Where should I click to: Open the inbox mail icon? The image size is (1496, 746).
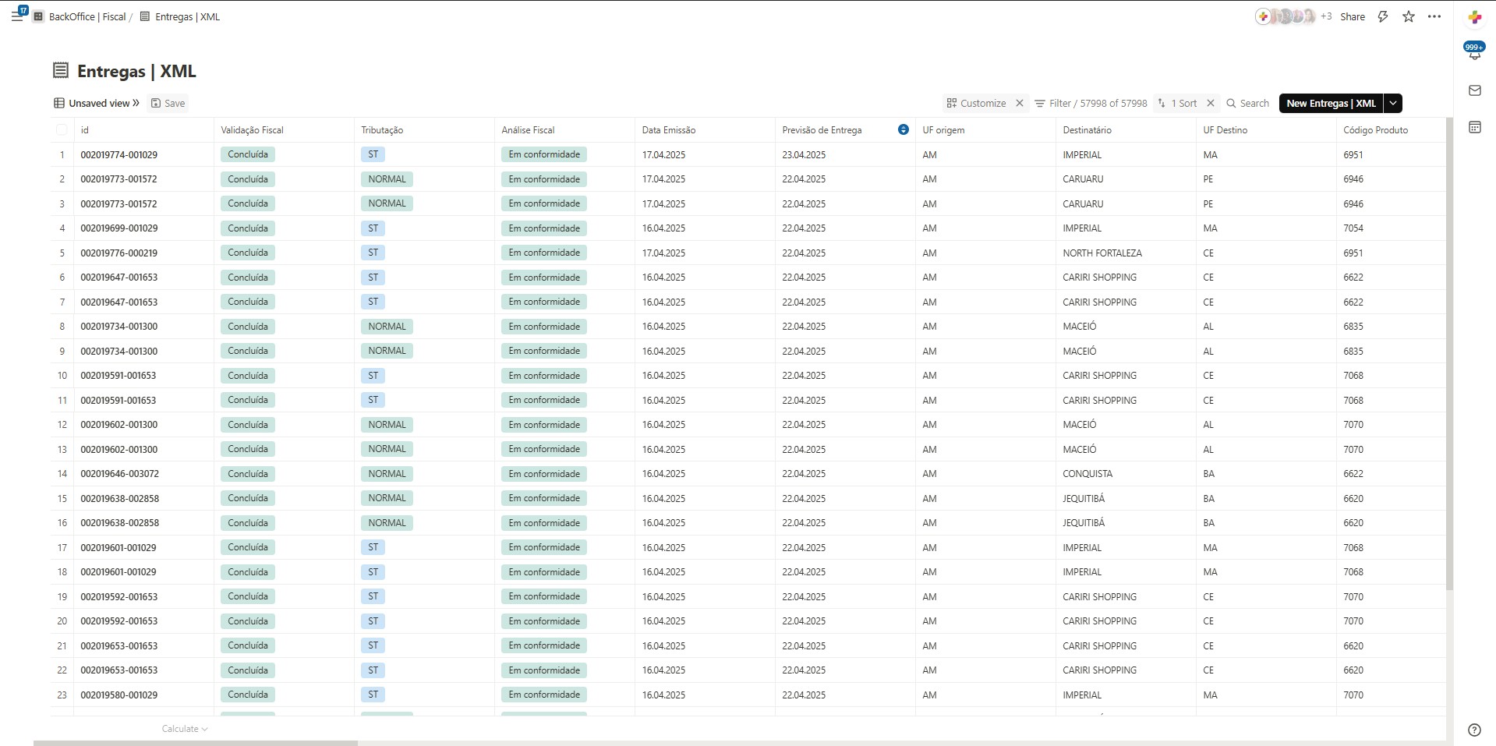pyautogui.click(x=1474, y=90)
